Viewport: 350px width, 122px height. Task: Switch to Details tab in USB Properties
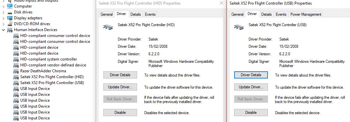point(267,14)
